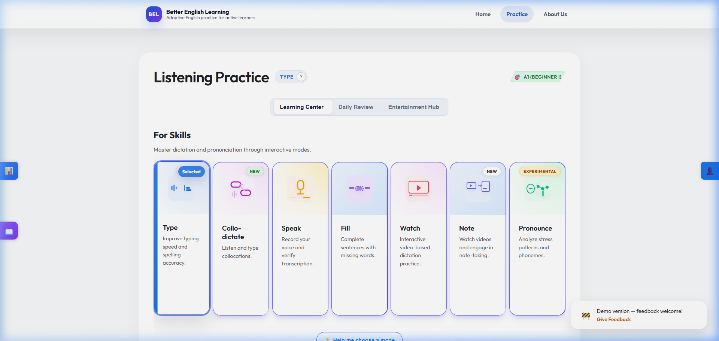Screen dimensions: 719x341
Task: Click the construction icon in feedback notice
Action: (586, 316)
